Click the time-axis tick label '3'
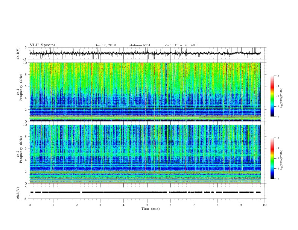Image resolution: width=298 pixels, height=230 pixels. 100,205
